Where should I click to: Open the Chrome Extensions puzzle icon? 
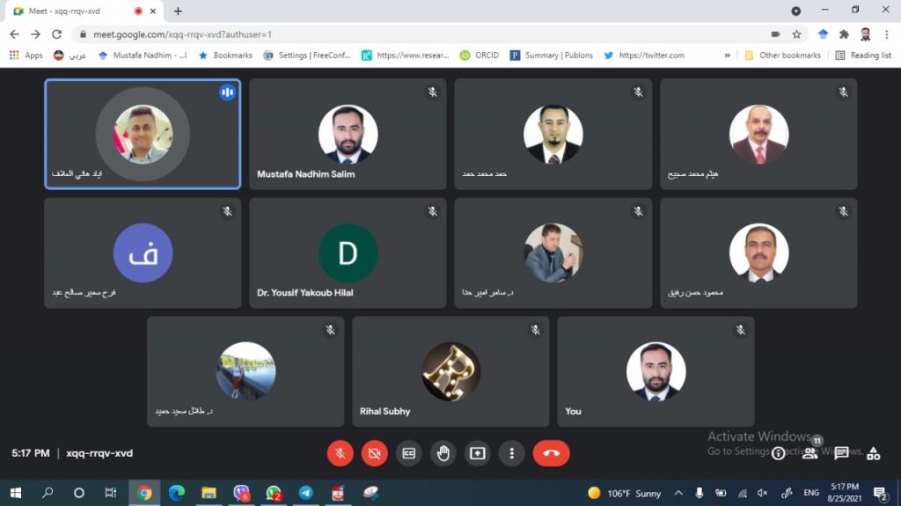(x=844, y=34)
